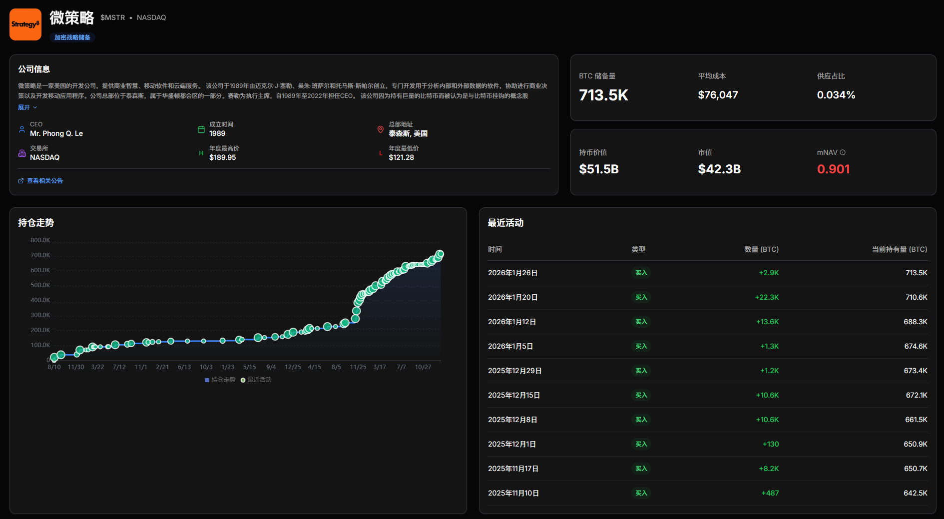Expand the company description with 展开

tap(27, 107)
